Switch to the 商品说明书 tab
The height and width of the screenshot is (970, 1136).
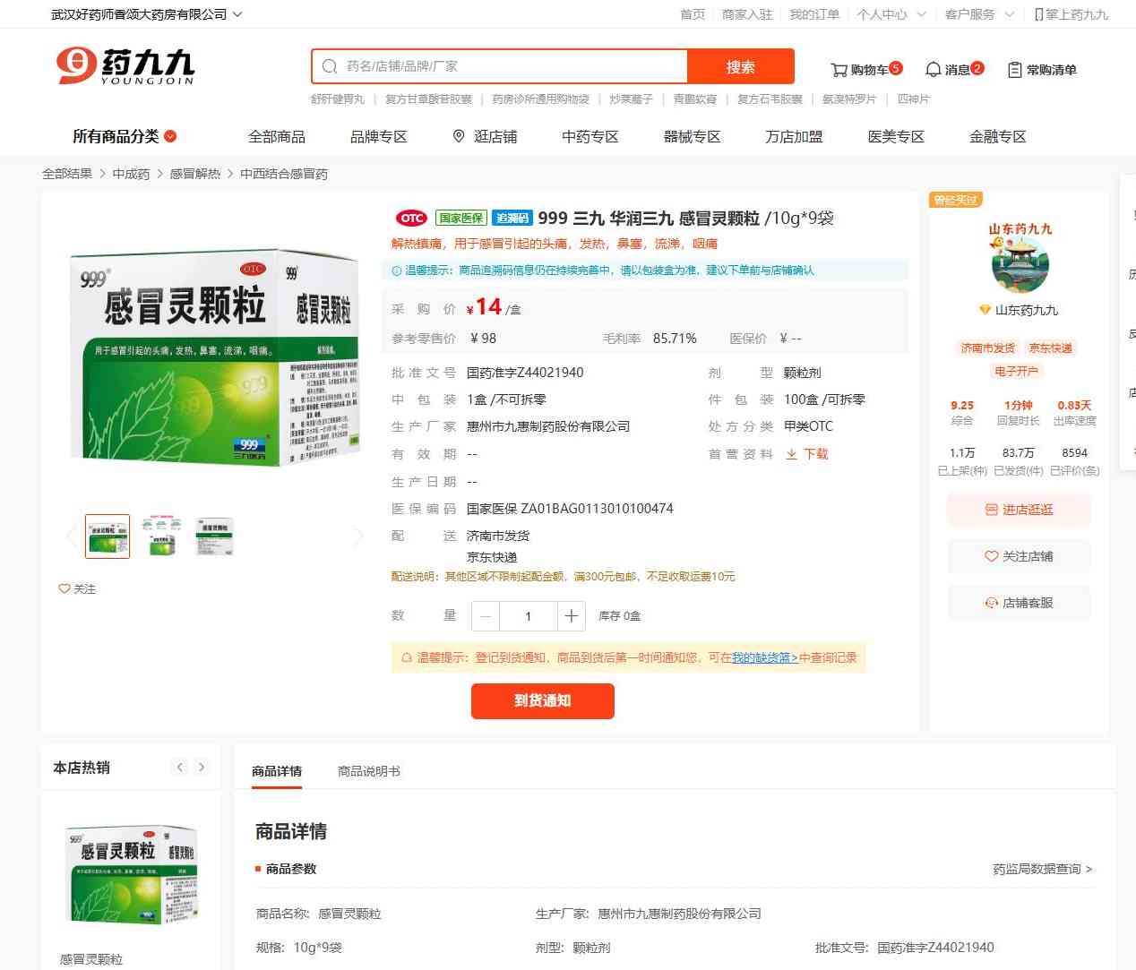[368, 771]
